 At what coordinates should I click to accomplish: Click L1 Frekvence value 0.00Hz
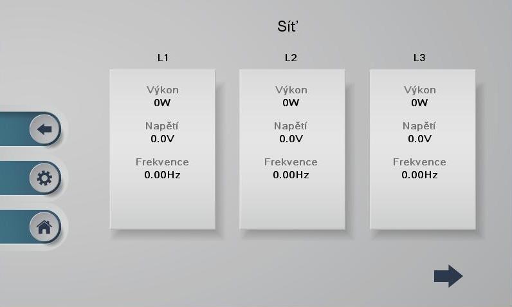162,174
